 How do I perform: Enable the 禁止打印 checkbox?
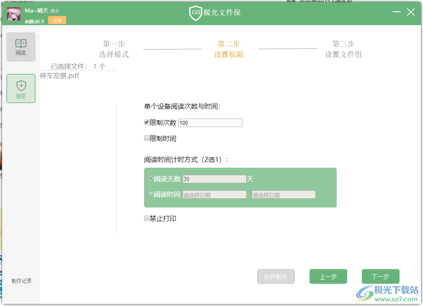pos(147,218)
